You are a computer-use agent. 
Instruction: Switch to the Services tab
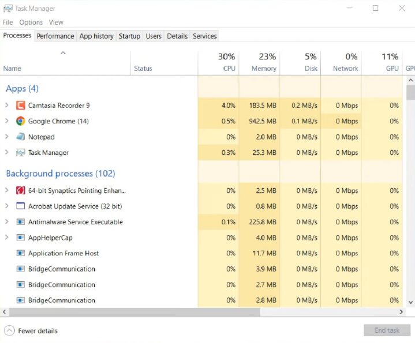pos(204,36)
